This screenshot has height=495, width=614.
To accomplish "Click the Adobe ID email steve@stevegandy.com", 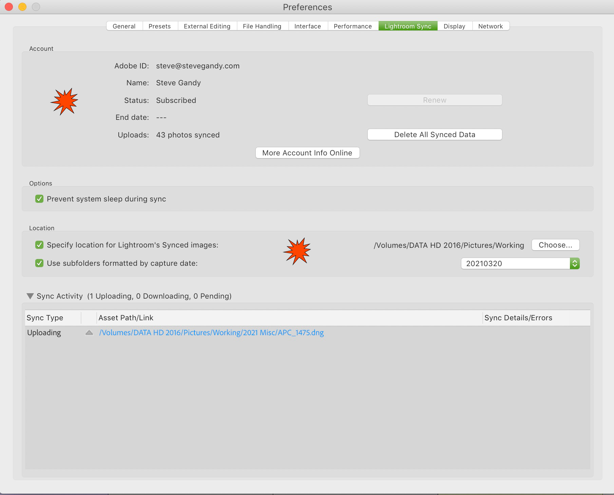I will [x=198, y=66].
